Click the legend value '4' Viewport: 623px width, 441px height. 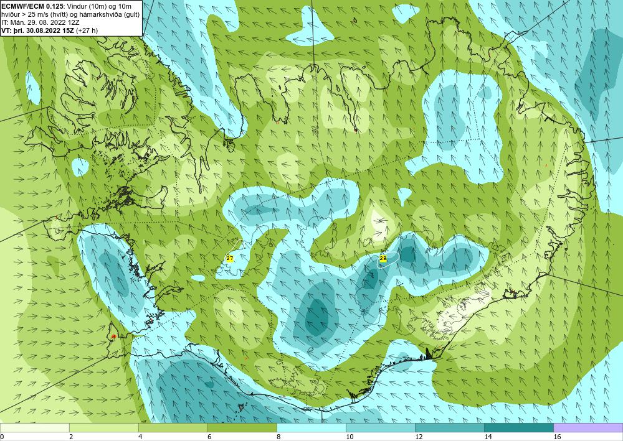pos(140,437)
